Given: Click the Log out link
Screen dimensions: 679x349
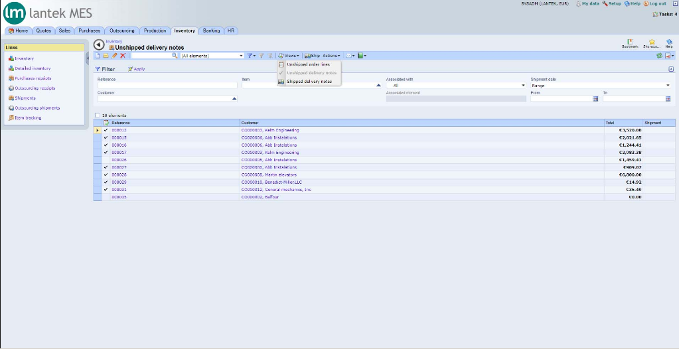Looking at the screenshot, I should tap(654, 3).
